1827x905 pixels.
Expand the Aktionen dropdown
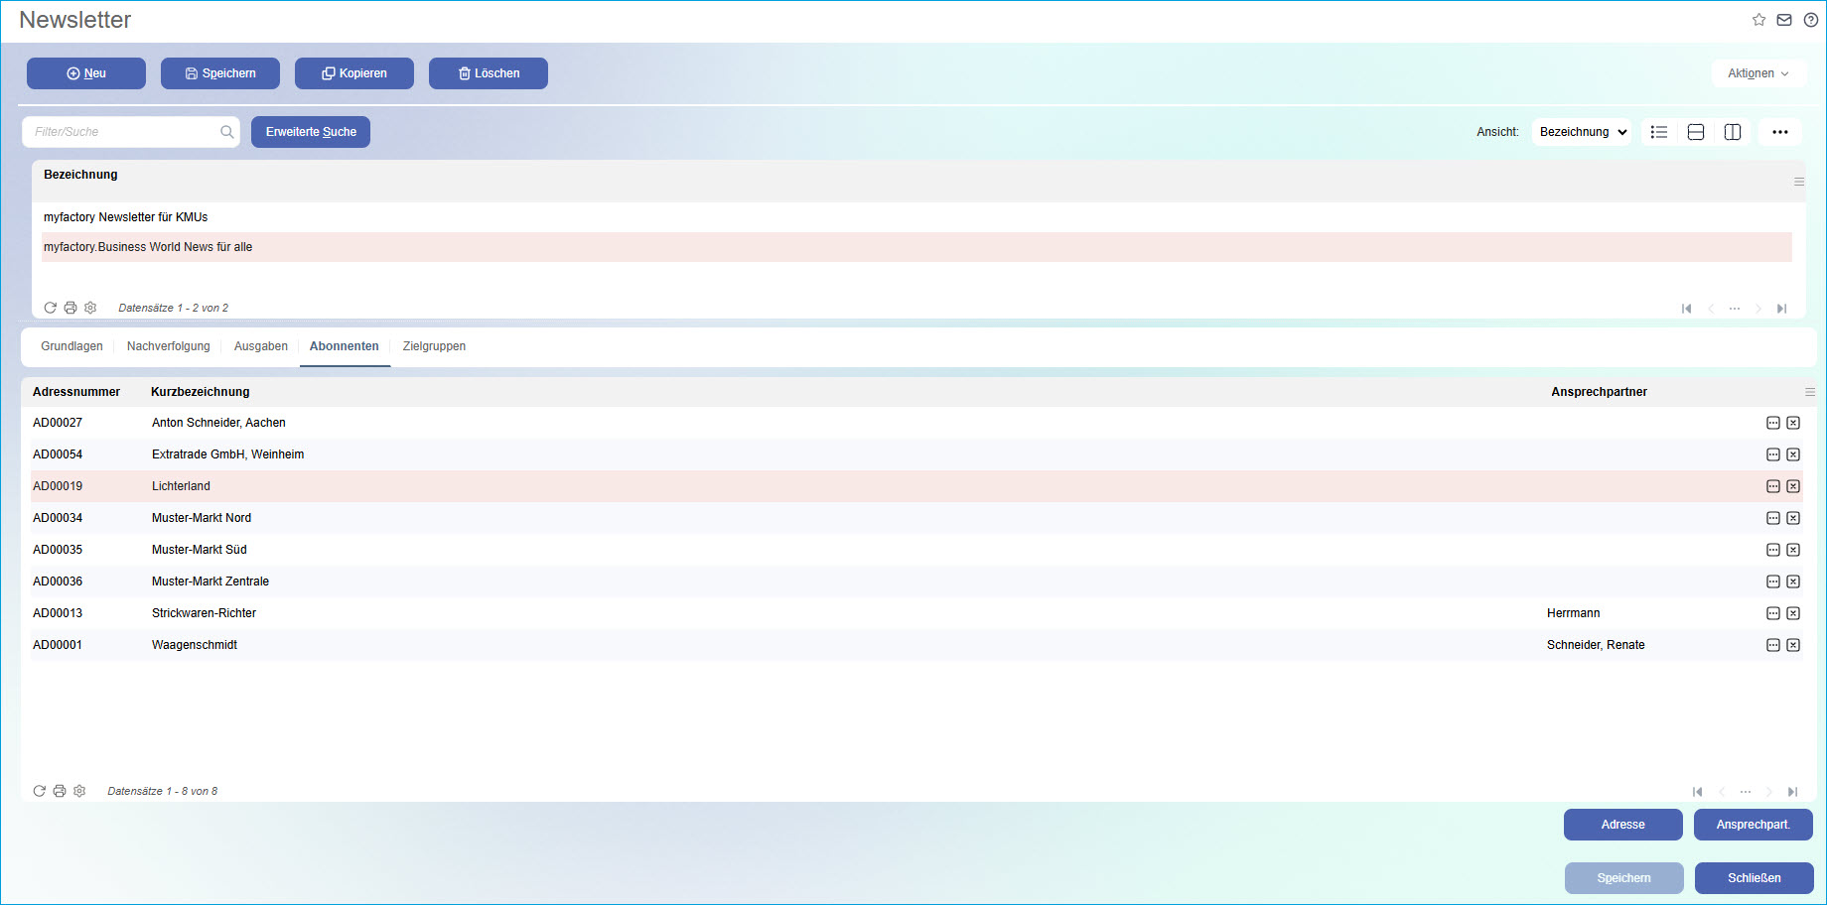pyautogui.click(x=1758, y=73)
